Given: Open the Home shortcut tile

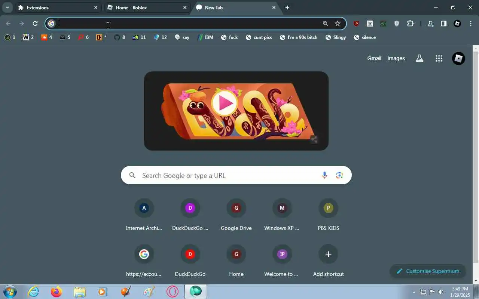Looking at the screenshot, I should tap(236, 261).
